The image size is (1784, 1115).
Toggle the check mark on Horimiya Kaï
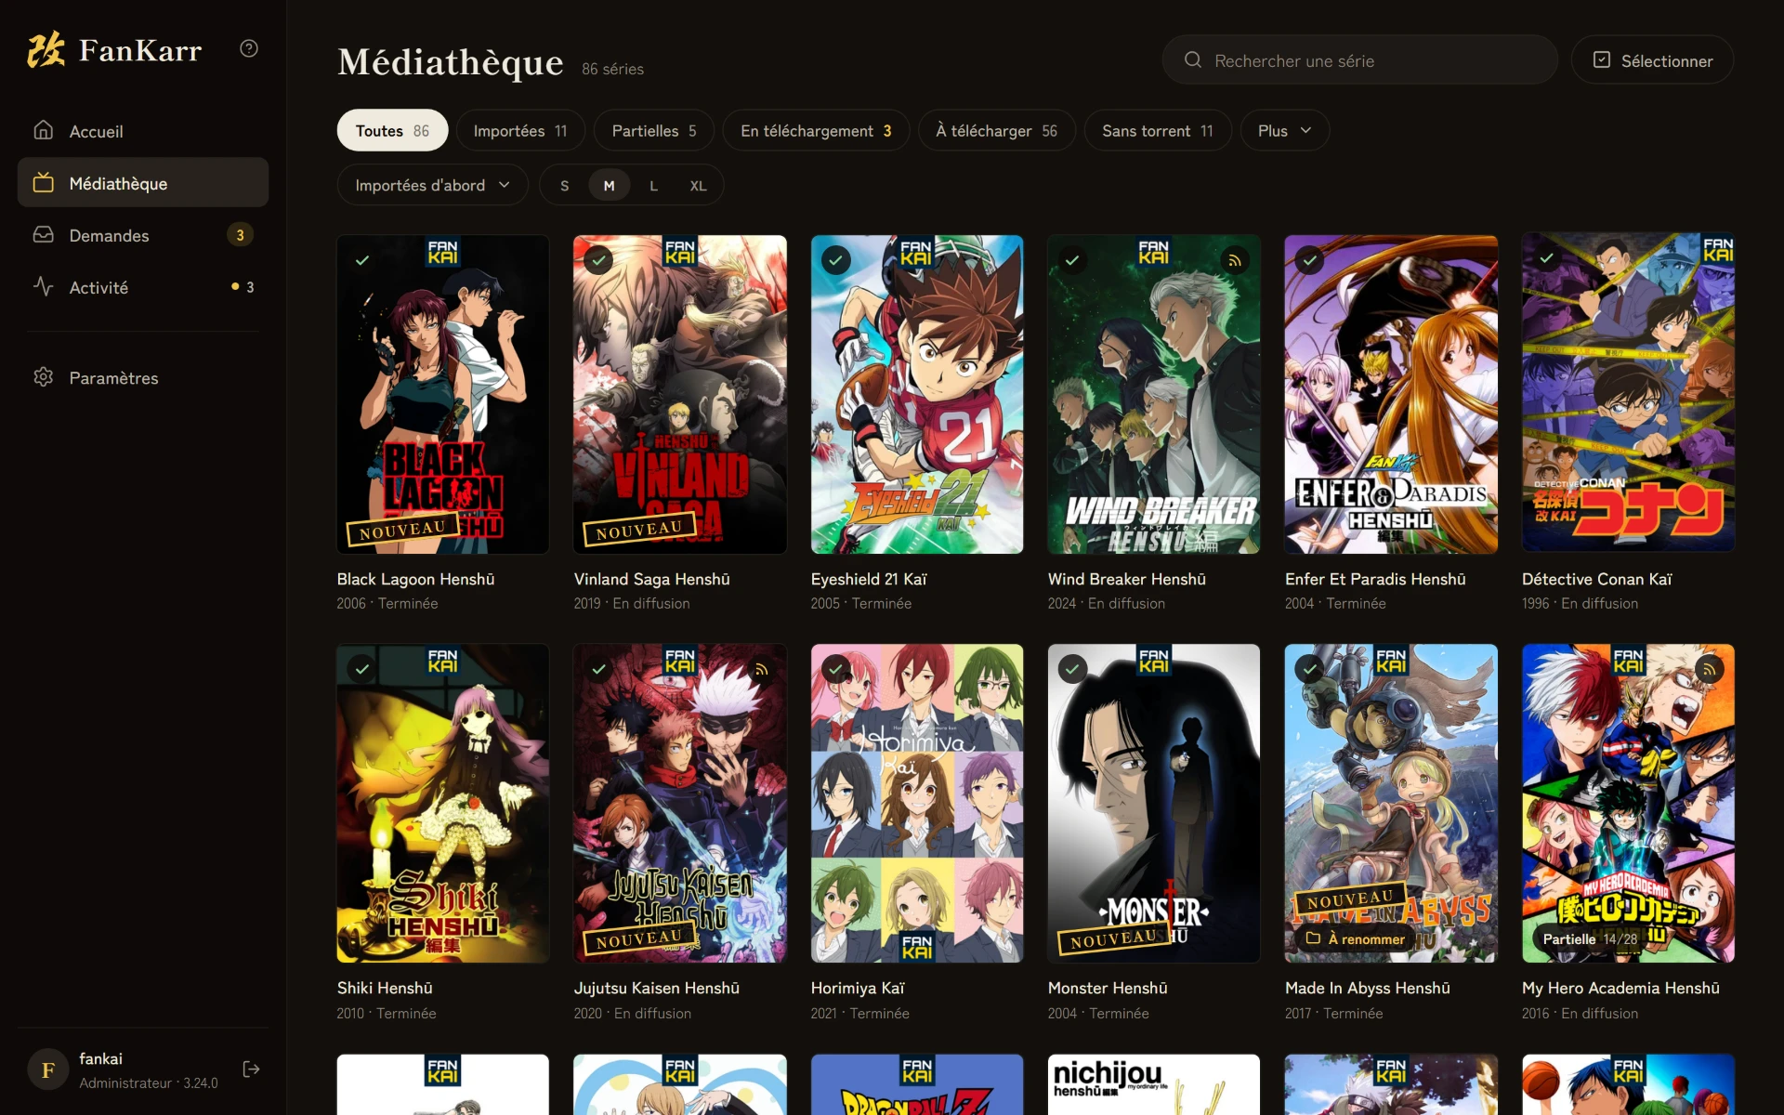(836, 670)
